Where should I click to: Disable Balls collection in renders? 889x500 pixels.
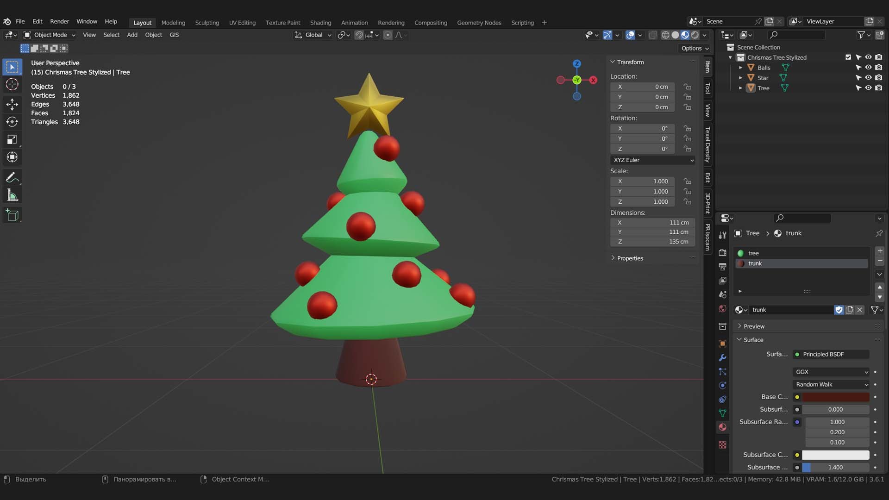pyautogui.click(x=879, y=68)
